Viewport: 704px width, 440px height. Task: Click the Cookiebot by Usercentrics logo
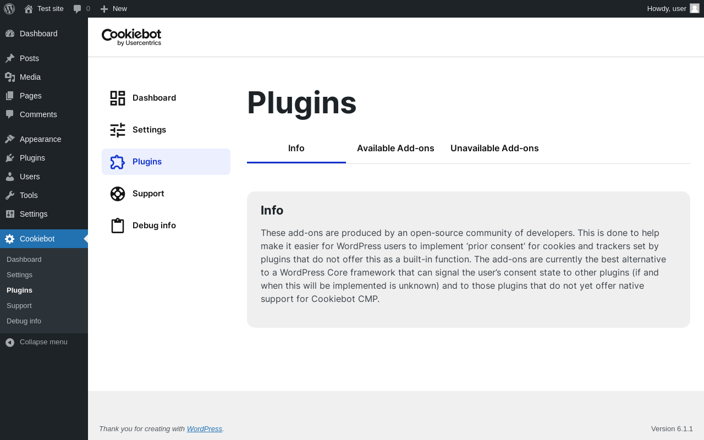click(x=131, y=37)
